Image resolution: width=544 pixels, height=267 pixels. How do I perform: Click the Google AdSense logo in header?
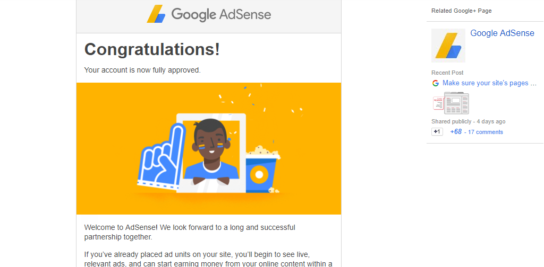209,14
